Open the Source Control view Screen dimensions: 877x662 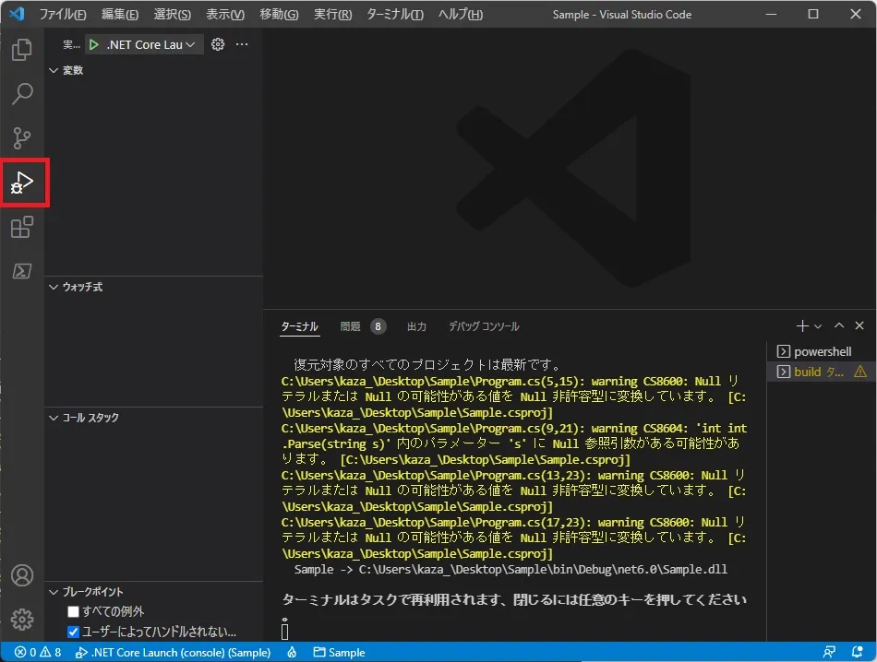pos(22,137)
